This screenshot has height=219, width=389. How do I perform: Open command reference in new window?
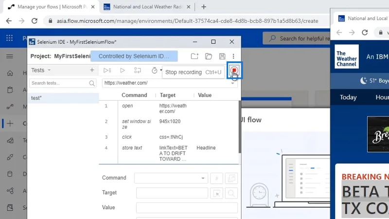231,178
